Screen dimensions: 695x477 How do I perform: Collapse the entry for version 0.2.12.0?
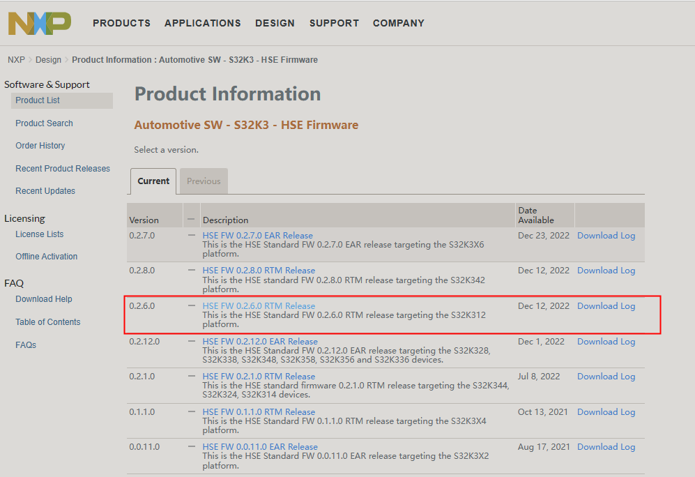coord(191,340)
